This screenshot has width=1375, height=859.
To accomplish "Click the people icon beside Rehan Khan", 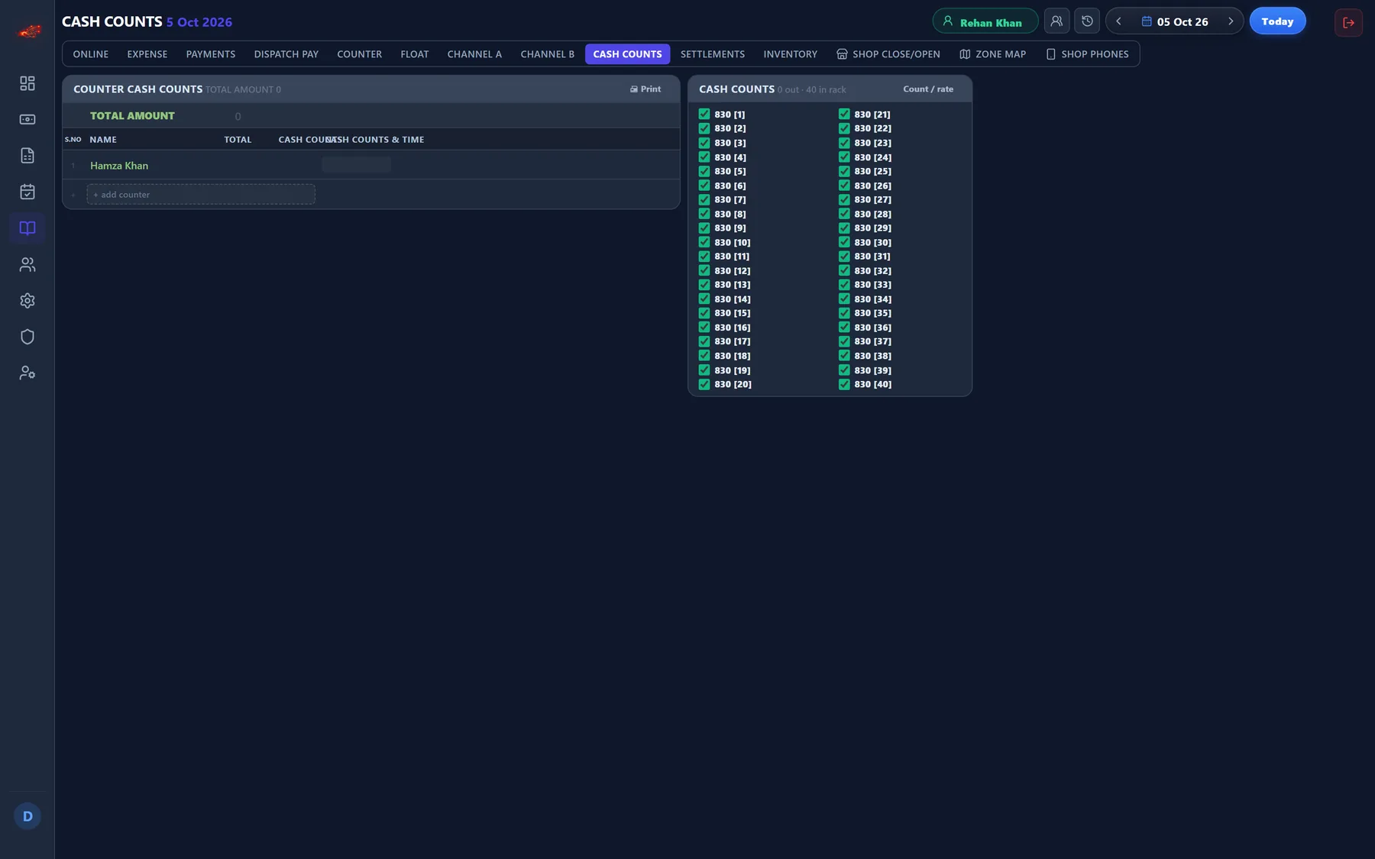I will (1056, 21).
